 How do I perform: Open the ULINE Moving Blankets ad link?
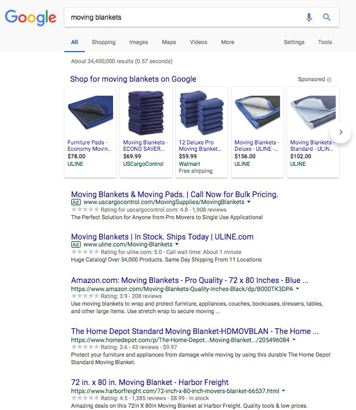click(162, 237)
